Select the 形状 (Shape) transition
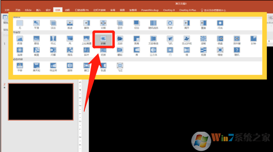 click(170, 24)
